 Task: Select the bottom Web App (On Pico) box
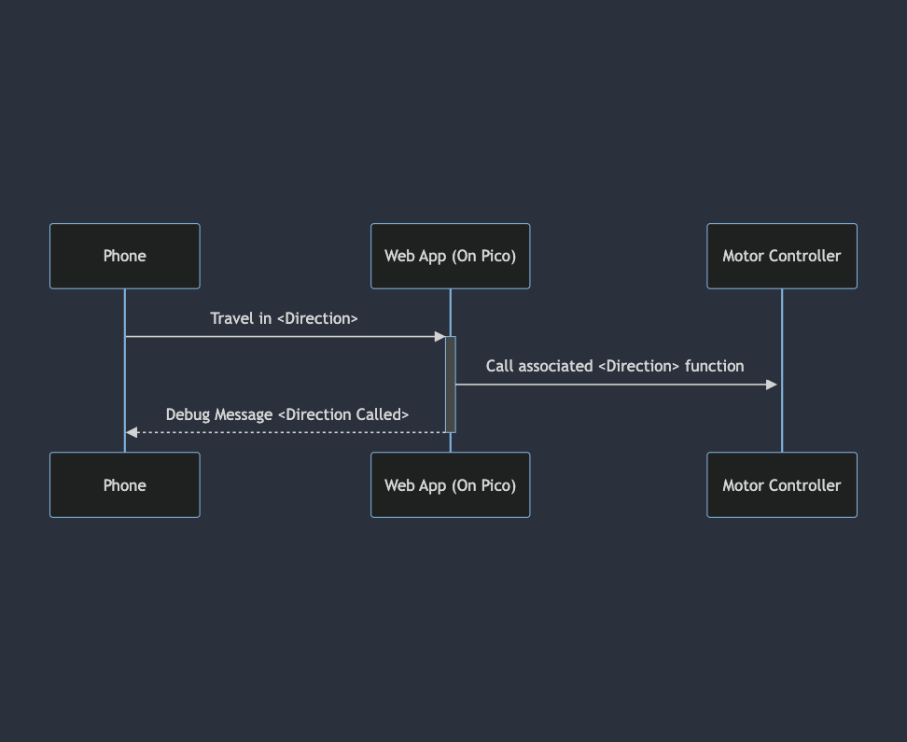450,485
